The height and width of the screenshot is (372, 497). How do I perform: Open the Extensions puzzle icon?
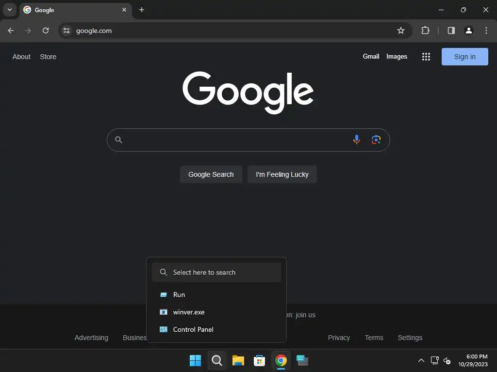tap(425, 31)
